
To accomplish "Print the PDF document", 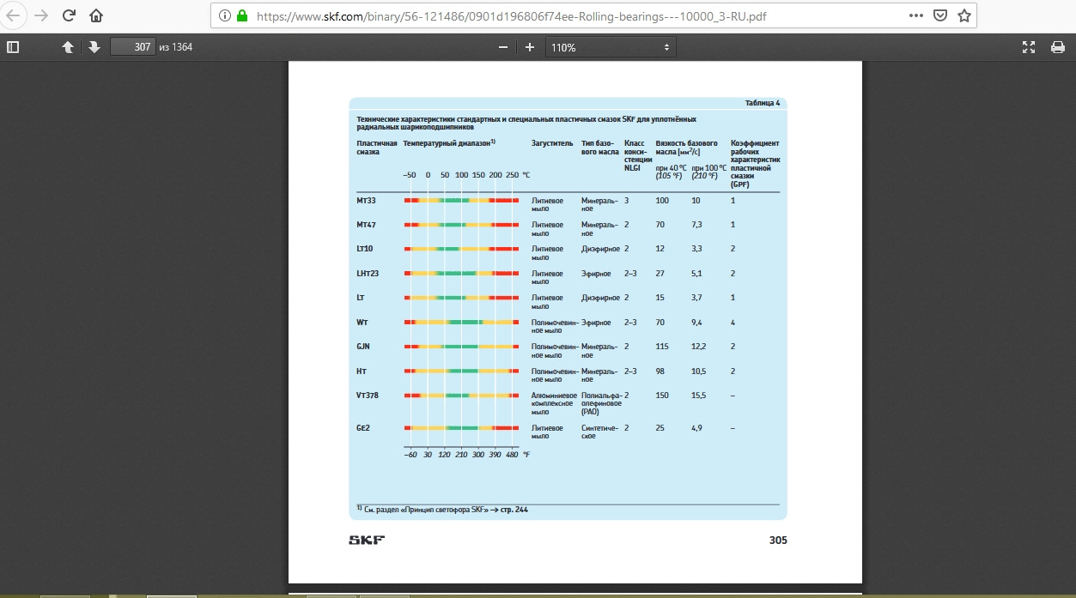I will tap(1058, 47).
